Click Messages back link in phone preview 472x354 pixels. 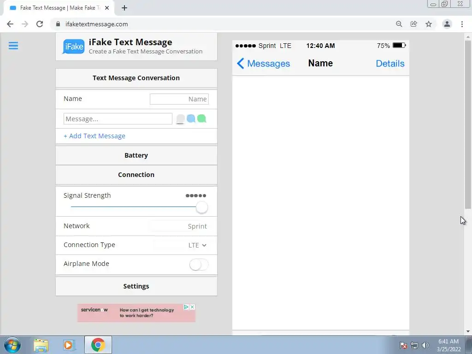(269, 64)
